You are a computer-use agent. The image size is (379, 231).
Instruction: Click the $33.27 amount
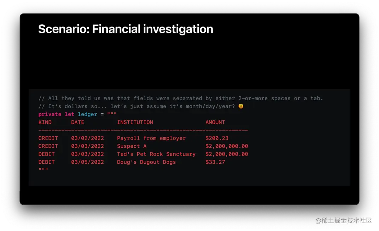pyautogui.click(x=215, y=162)
